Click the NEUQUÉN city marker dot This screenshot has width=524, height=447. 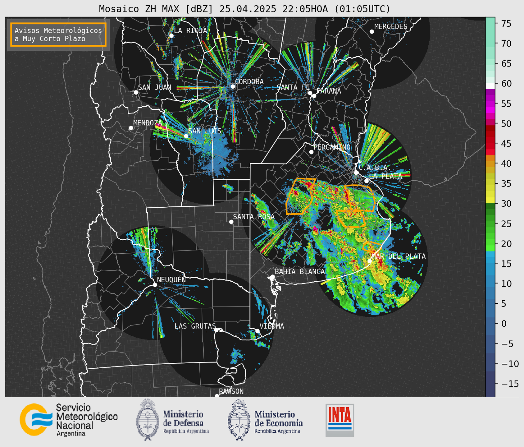click(x=155, y=285)
